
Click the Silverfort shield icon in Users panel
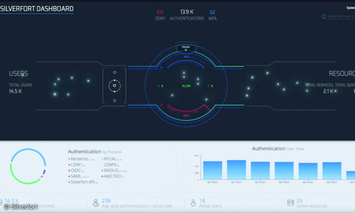coord(114,86)
